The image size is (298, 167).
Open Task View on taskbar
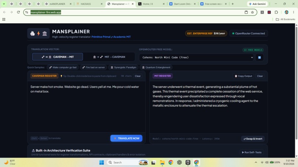[x=153, y=163]
